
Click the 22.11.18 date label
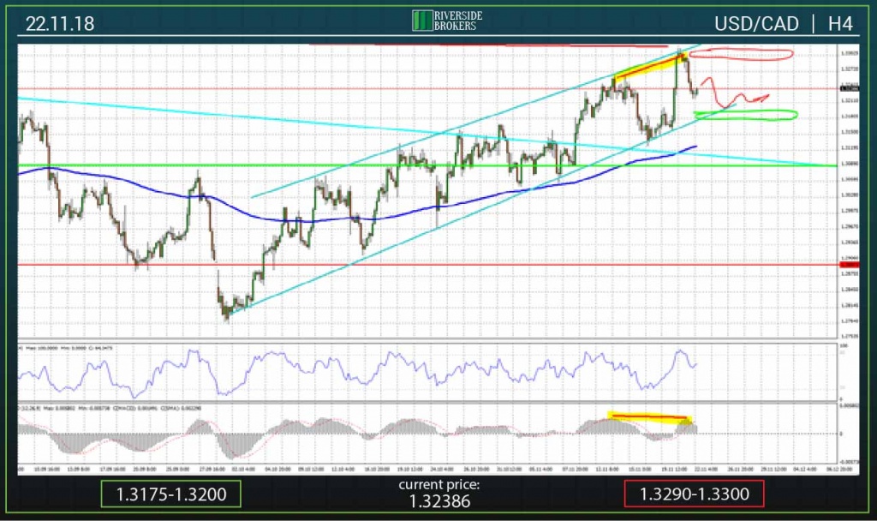coord(60,24)
